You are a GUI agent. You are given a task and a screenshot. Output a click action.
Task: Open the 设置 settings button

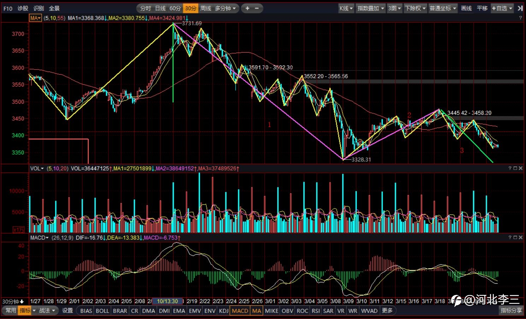tap(67, 311)
